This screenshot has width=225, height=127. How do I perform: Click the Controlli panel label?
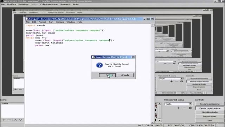[x=199, y=100]
